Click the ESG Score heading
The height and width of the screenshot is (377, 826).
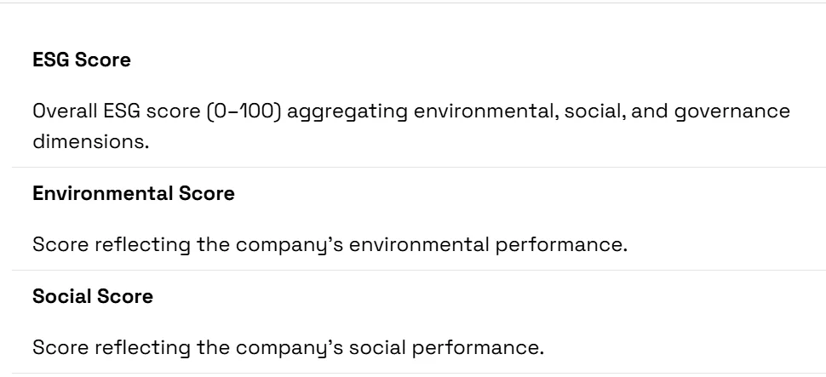(82, 60)
